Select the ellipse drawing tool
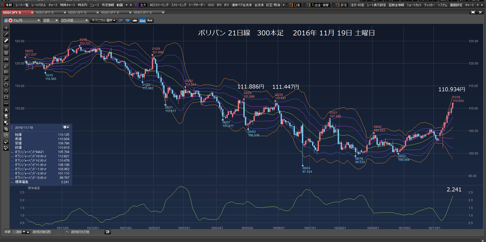This screenshot has width=486, height=242. point(6,91)
